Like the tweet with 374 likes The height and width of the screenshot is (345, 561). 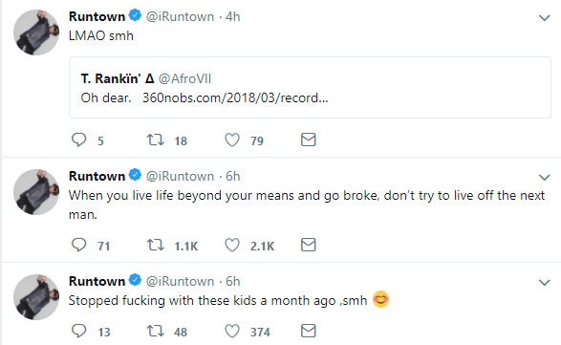click(232, 331)
